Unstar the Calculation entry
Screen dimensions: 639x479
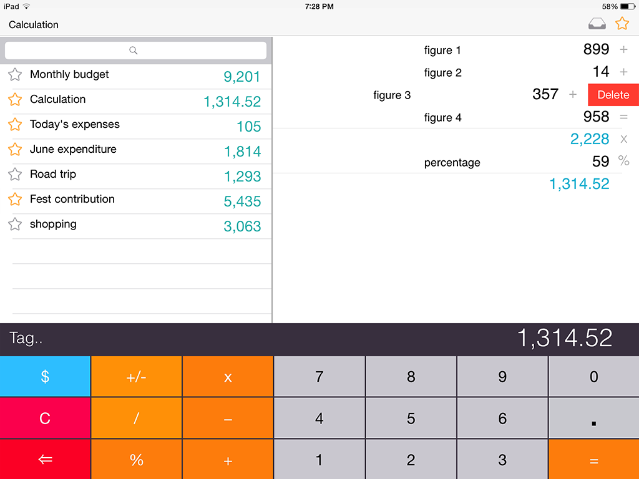(15, 99)
